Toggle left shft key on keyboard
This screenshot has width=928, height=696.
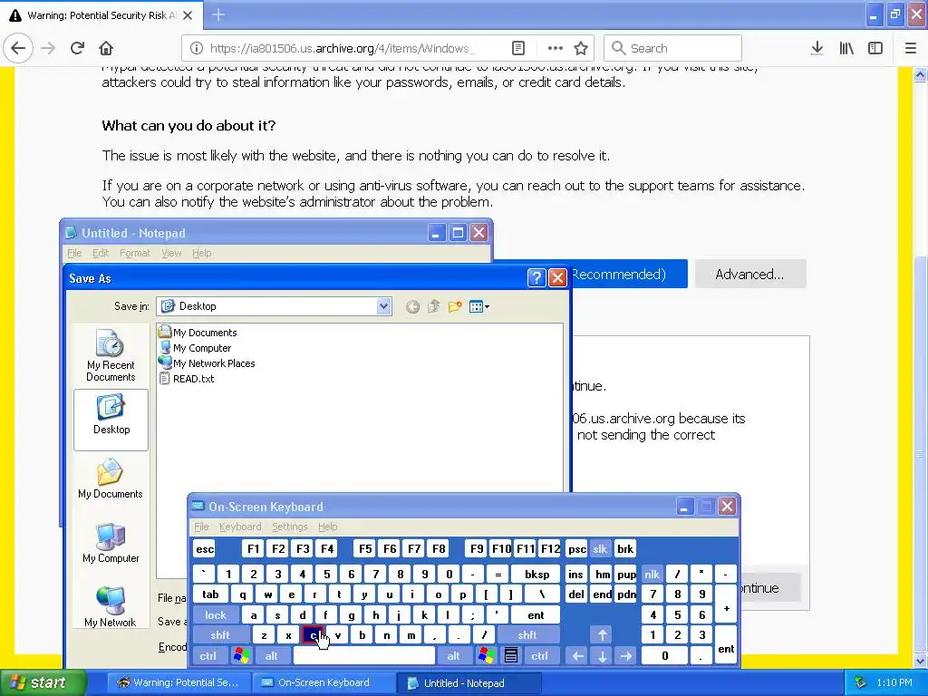[x=219, y=635]
